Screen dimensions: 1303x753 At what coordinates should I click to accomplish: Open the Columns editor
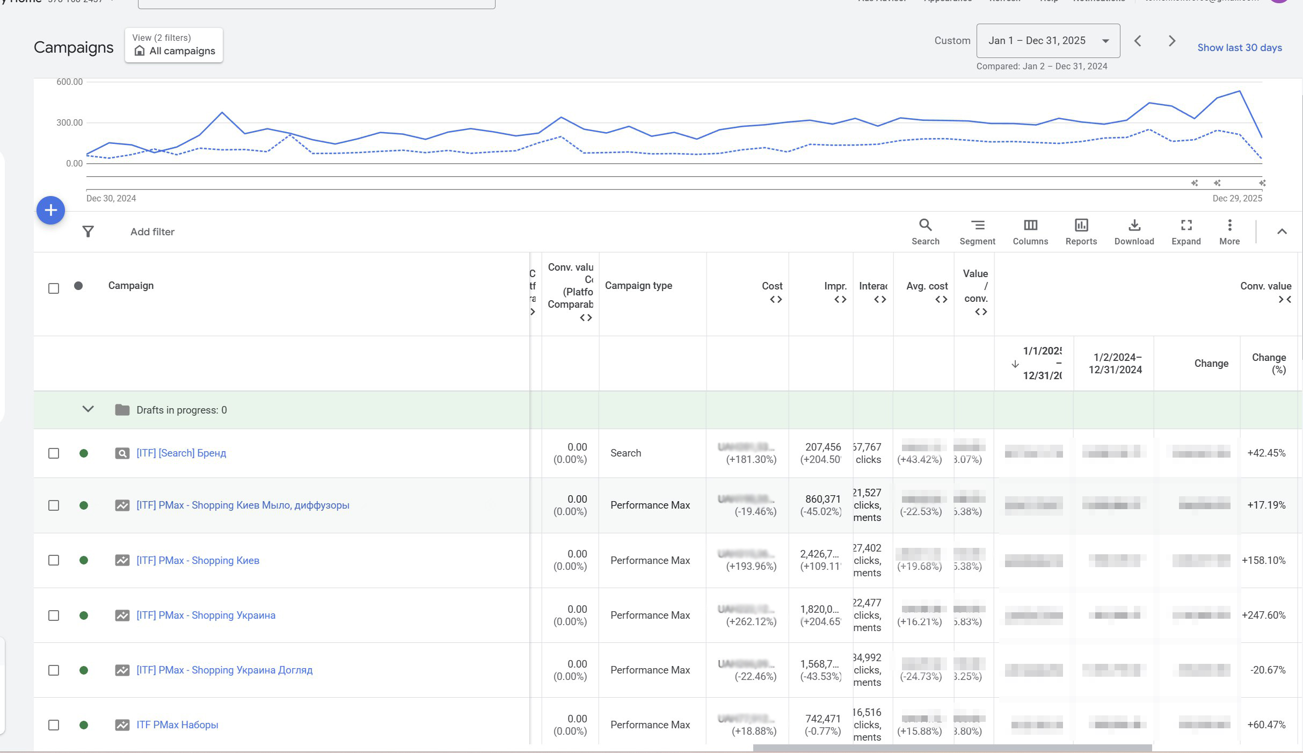[1030, 231]
